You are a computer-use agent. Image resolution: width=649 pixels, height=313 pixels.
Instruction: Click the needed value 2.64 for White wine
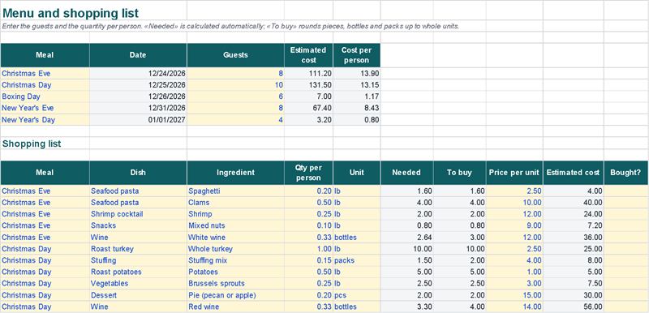pyautogui.click(x=406, y=238)
